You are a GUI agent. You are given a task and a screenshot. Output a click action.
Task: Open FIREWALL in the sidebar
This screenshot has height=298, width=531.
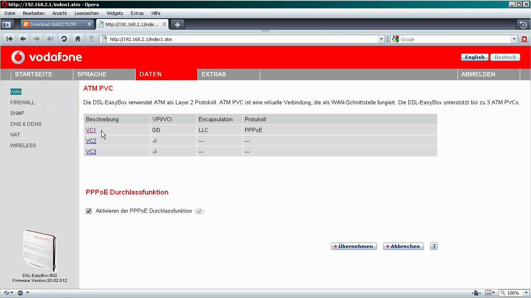click(x=22, y=103)
